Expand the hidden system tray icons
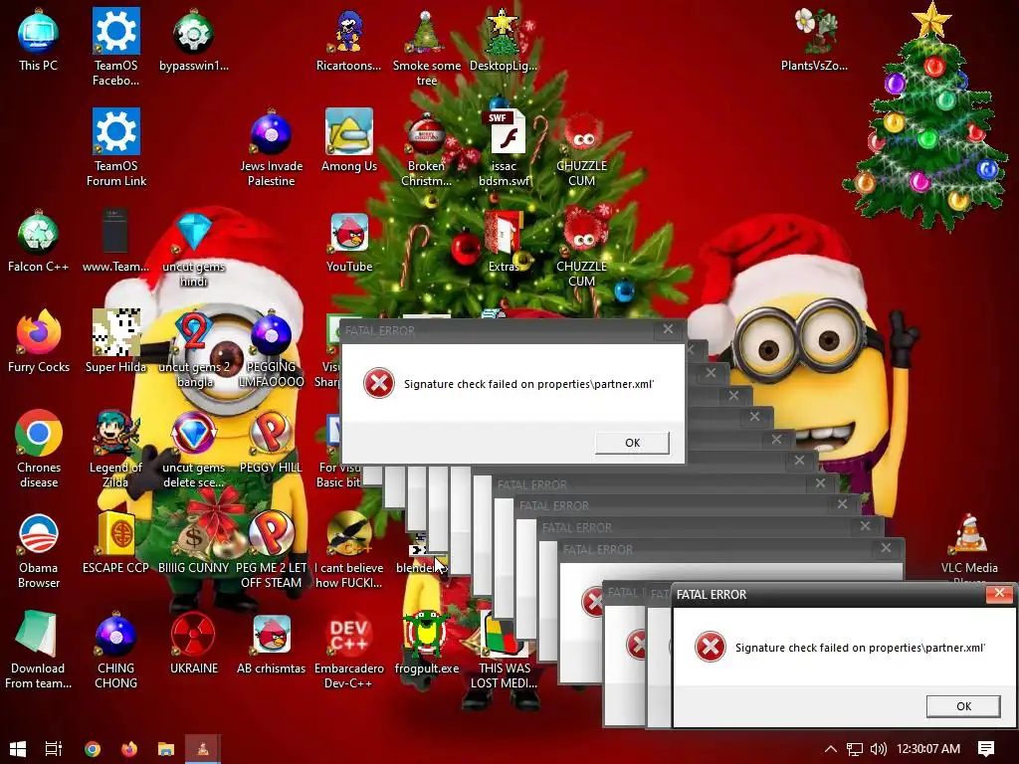 coord(831,748)
